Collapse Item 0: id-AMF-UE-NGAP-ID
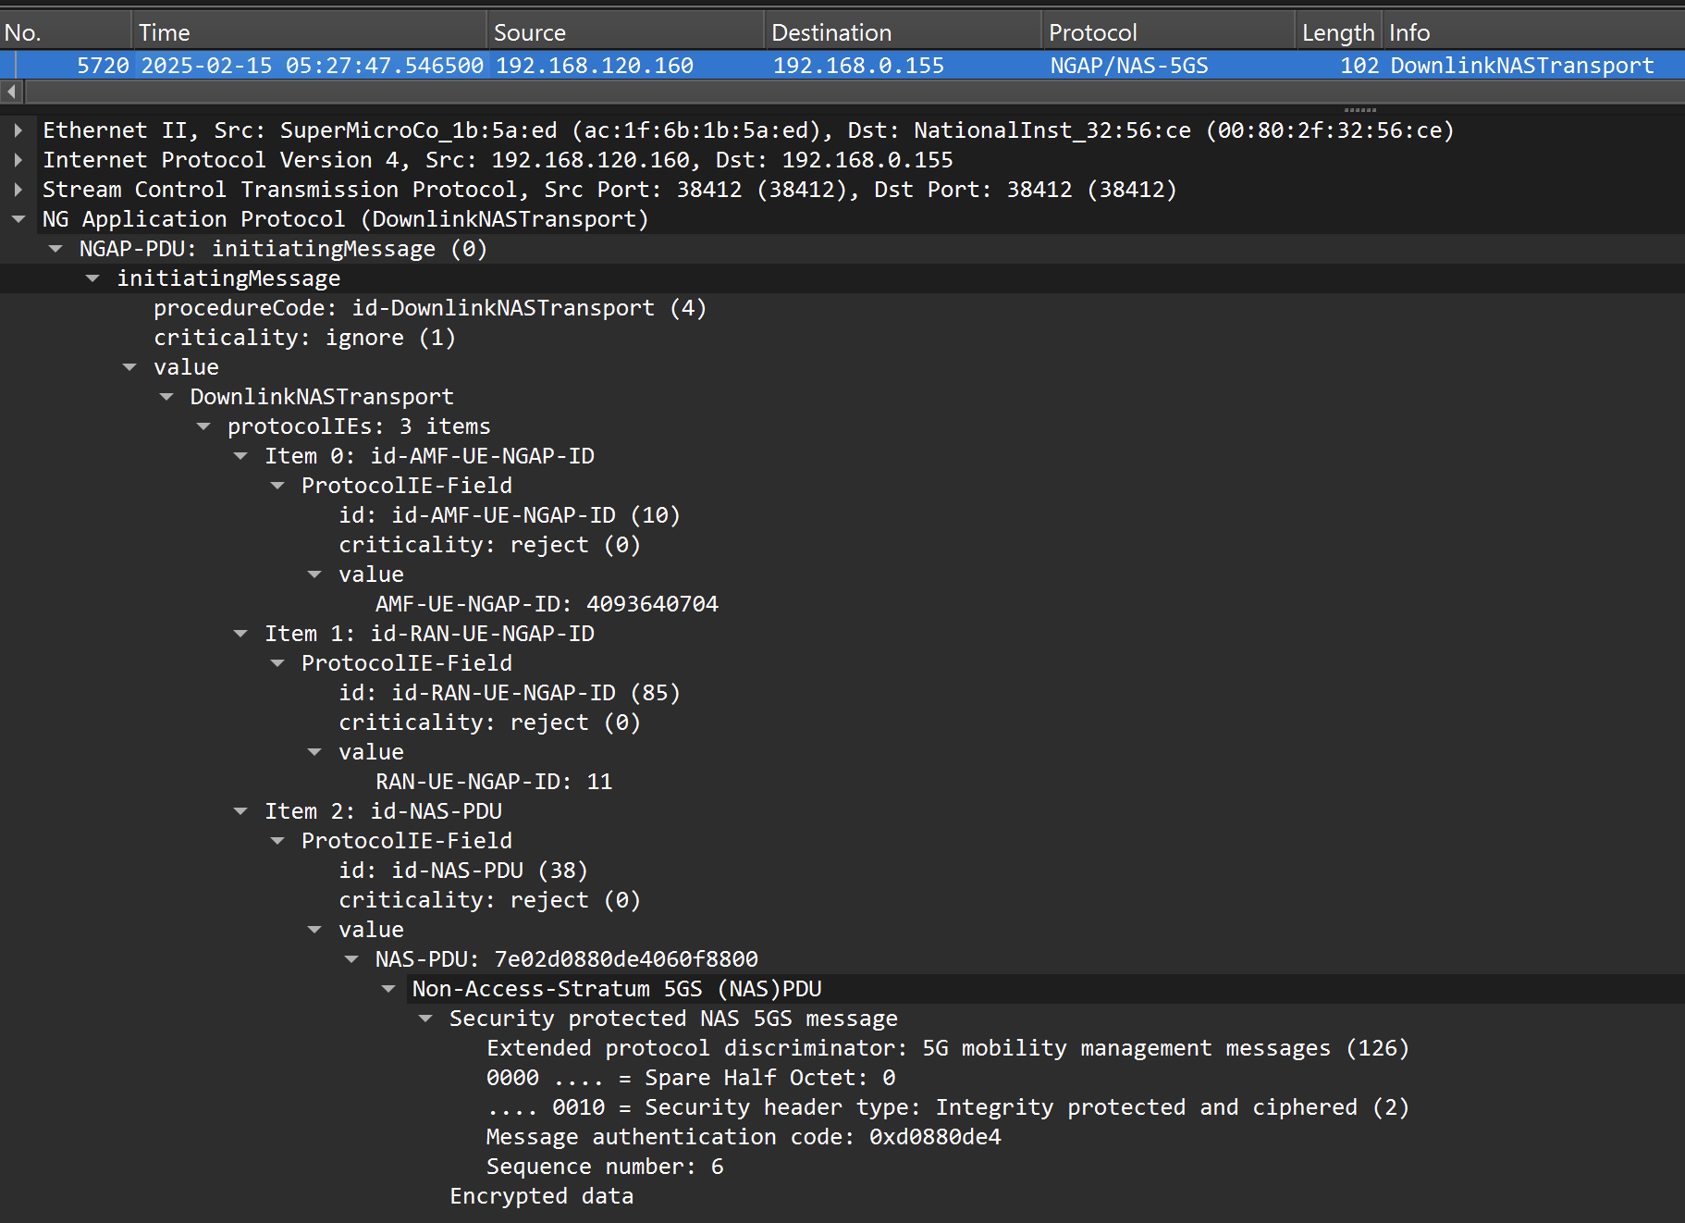This screenshot has height=1223, width=1685. pyautogui.click(x=240, y=456)
